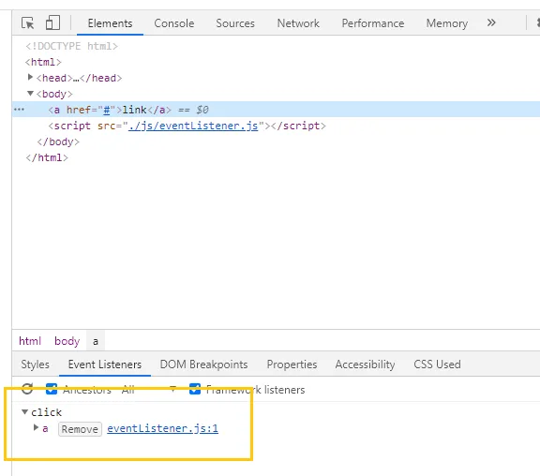Open the Accessibility pane

point(365,364)
